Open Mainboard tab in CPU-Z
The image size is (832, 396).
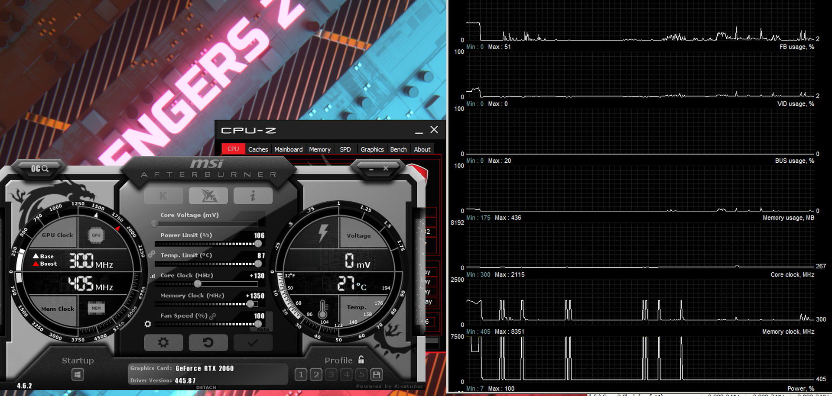point(289,149)
